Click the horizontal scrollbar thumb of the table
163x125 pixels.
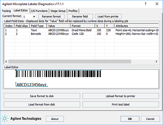tap(70, 62)
